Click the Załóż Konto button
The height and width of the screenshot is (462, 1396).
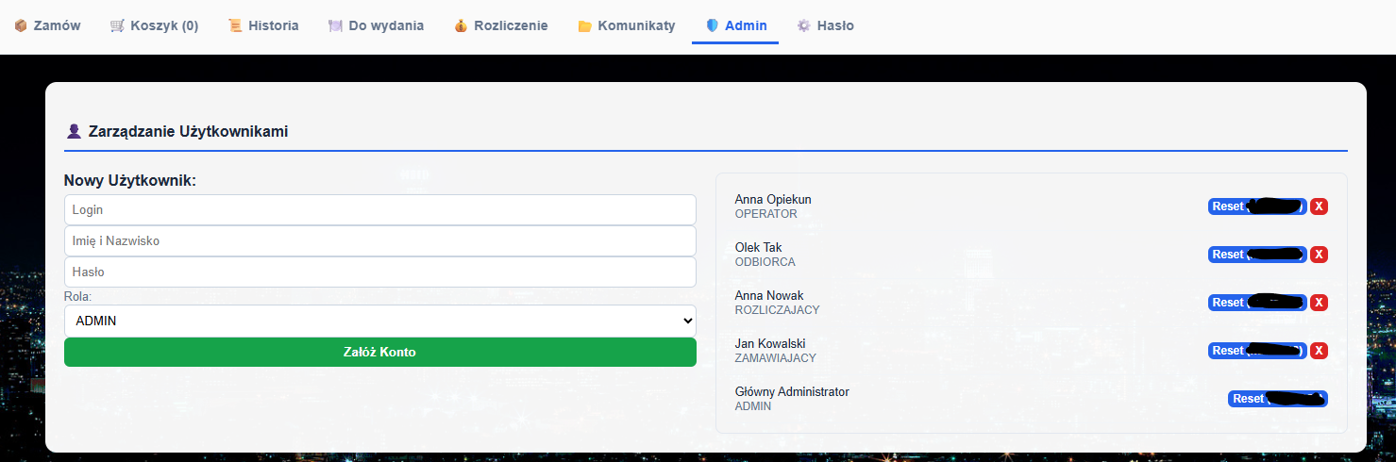click(380, 352)
